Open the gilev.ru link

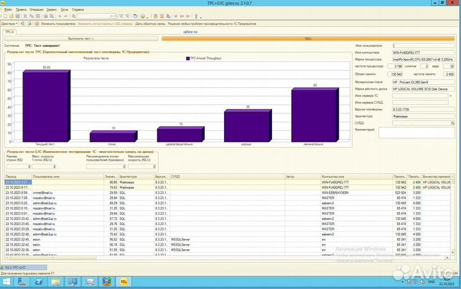click(190, 32)
